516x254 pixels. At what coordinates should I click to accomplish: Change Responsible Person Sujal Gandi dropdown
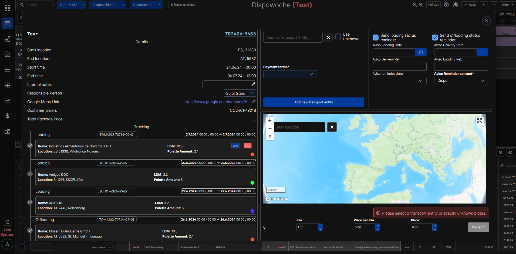(240, 93)
